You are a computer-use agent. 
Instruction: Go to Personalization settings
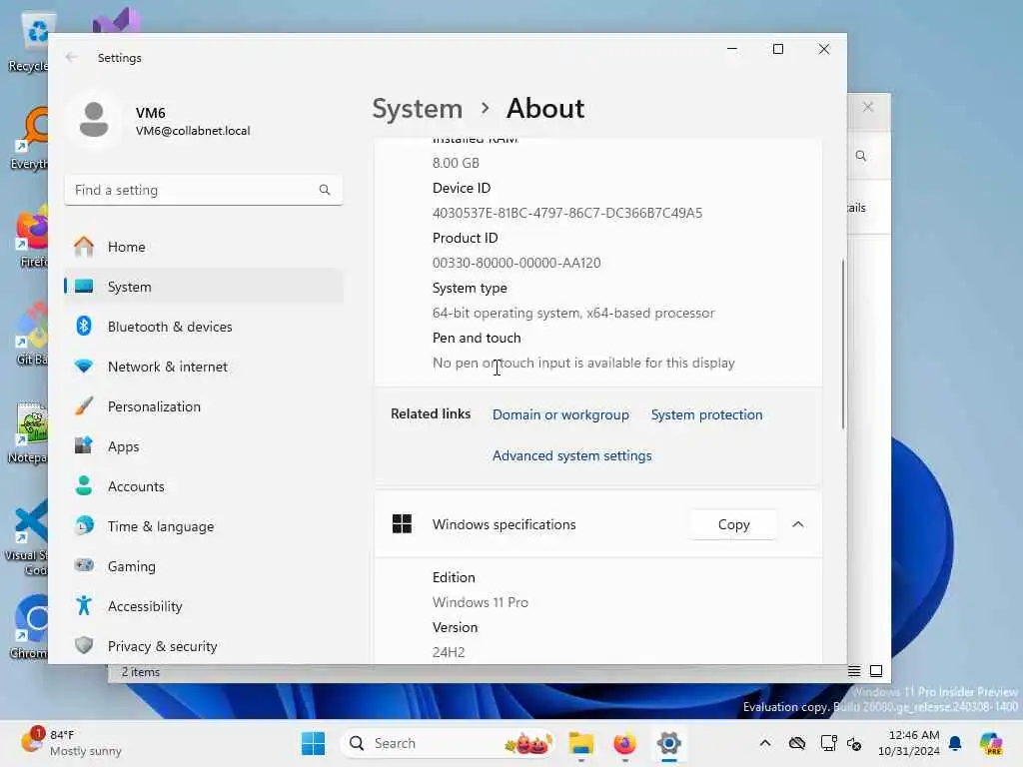(204, 406)
